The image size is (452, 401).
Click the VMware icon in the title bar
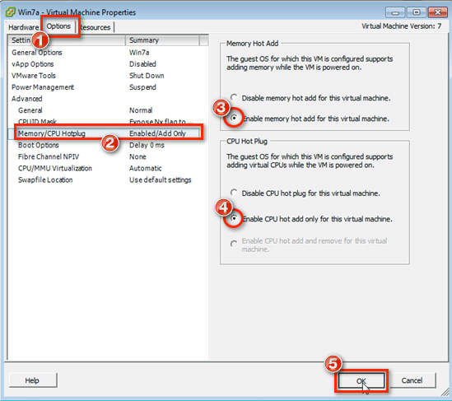click(x=11, y=12)
